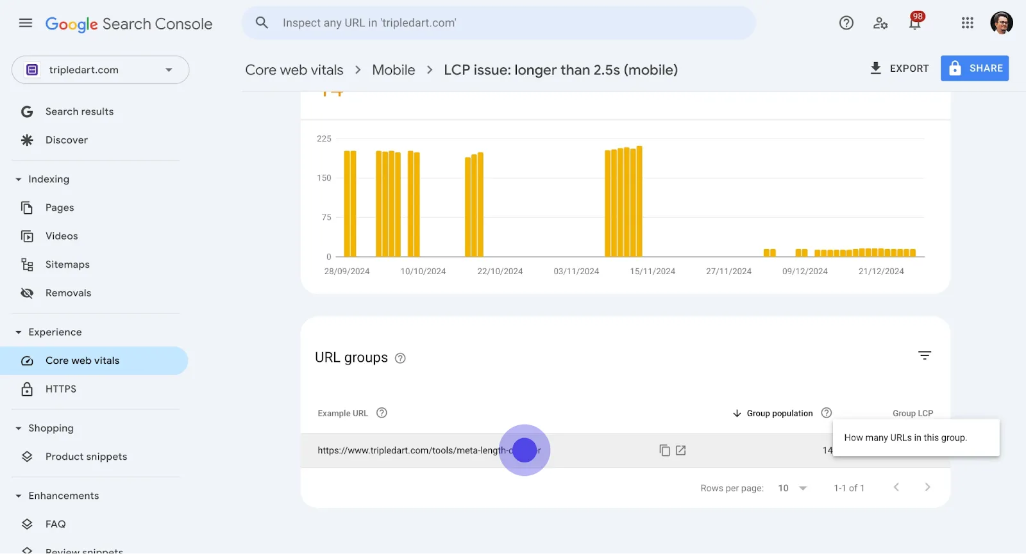
Task: Click the Videos sidebar icon
Action: 27,236
